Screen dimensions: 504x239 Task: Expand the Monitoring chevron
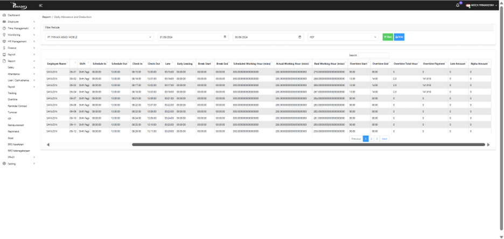tap(34, 34)
